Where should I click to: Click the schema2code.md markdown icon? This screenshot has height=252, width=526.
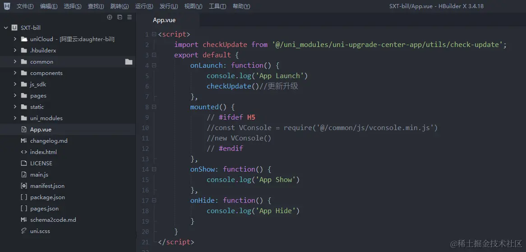point(24,220)
